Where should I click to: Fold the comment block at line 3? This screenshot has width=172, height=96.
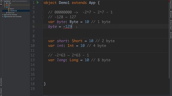pos(42,12)
